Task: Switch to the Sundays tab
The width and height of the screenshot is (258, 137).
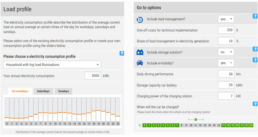Action: [x=64, y=91]
